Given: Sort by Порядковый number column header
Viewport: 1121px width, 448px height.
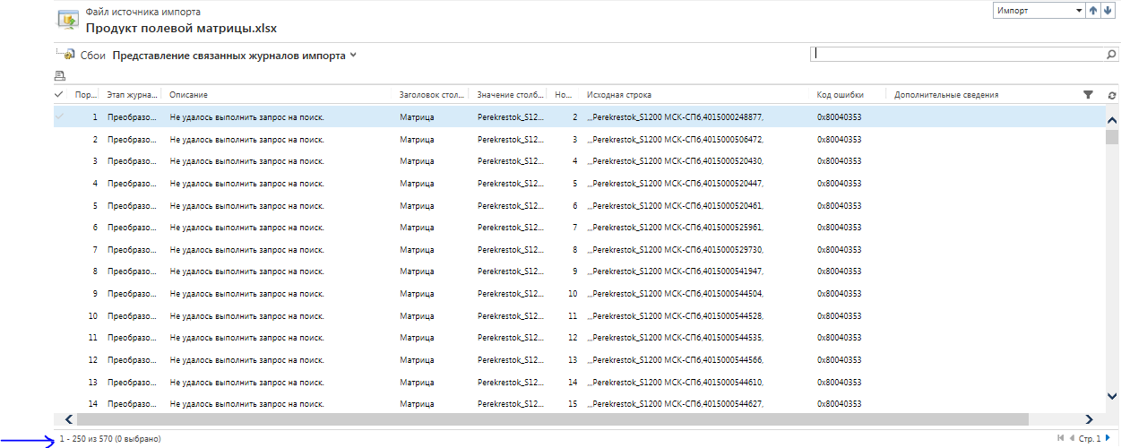Looking at the screenshot, I should pos(86,95).
